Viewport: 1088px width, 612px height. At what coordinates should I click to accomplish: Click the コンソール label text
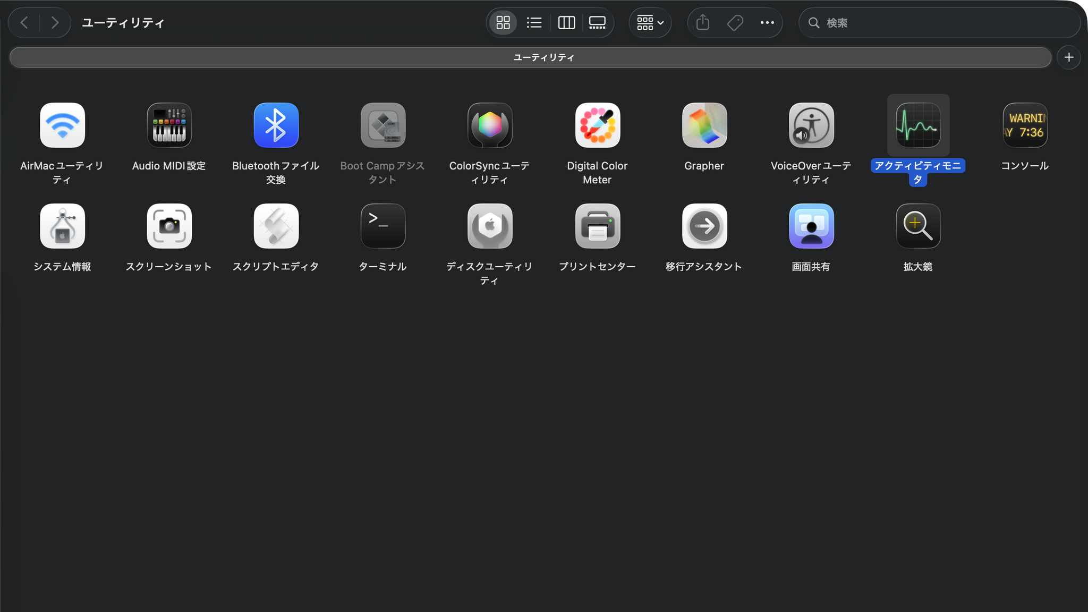pyautogui.click(x=1025, y=166)
